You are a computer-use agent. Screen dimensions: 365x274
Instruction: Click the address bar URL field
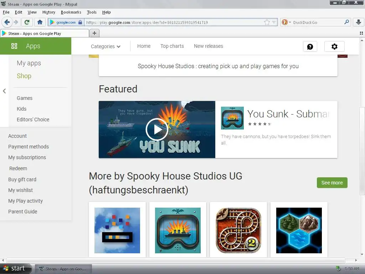coord(174,22)
